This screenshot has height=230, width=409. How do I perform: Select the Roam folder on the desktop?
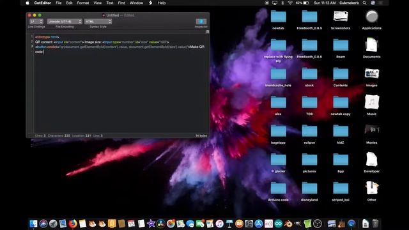pyautogui.click(x=341, y=45)
